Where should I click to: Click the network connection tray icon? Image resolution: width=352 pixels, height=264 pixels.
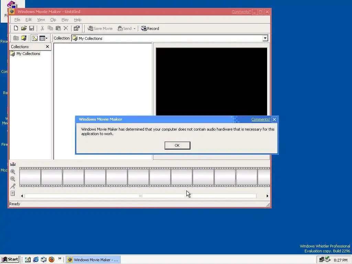[322, 260]
